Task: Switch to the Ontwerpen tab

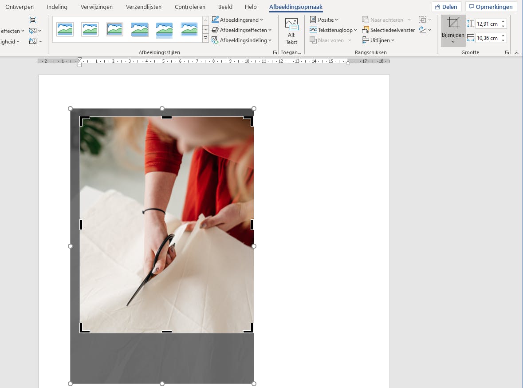Action: [x=20, y=7]
